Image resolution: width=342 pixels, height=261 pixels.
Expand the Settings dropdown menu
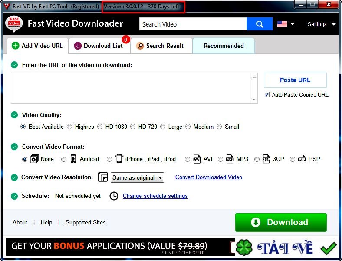tap(322, 24)
